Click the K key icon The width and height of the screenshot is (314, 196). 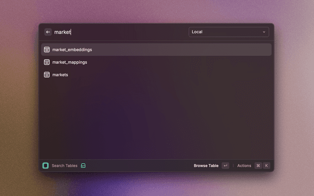(x=266, y=166)
